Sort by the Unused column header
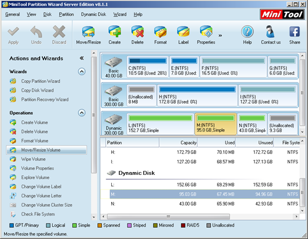Screen dimensions: 308x239 (255, 143)
